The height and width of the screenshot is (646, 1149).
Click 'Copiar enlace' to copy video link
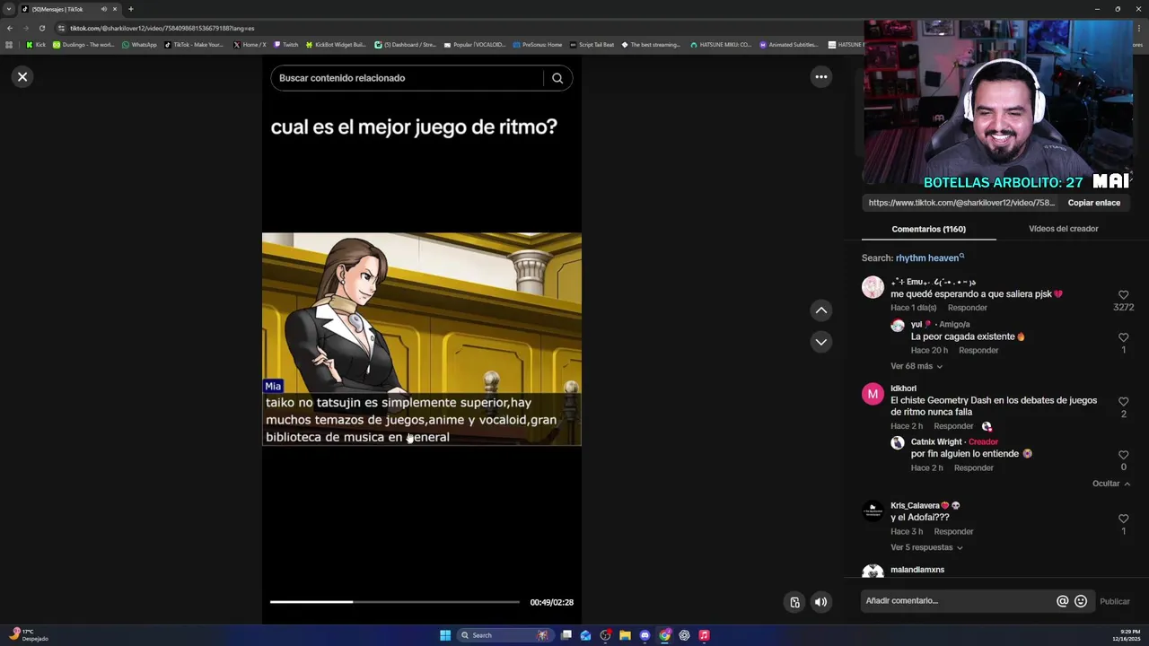(1093, 203)
